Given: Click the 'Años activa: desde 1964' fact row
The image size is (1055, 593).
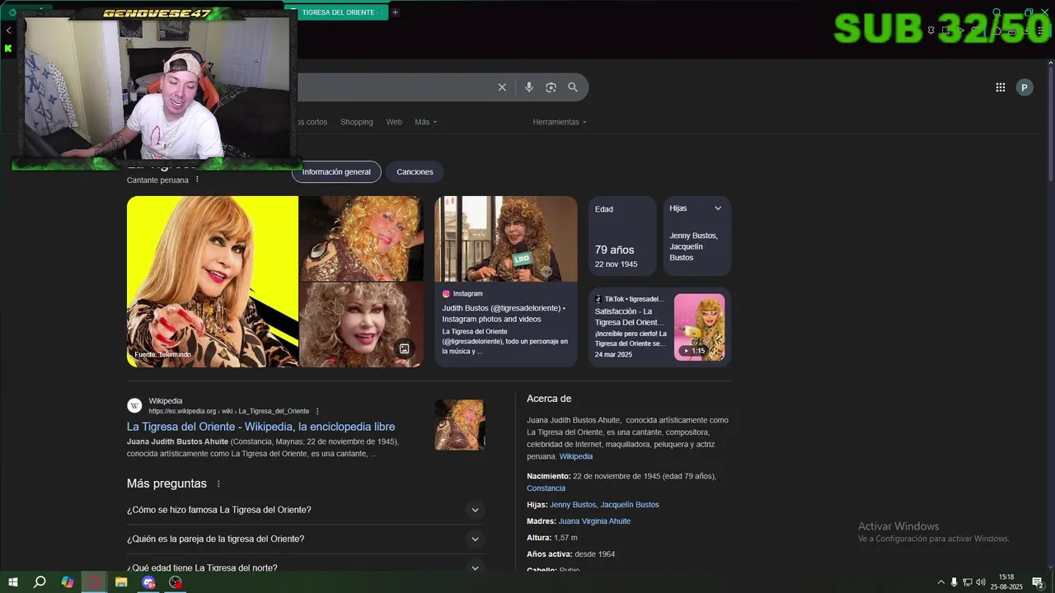Looking at the screenshot, I should click(570, 554).
